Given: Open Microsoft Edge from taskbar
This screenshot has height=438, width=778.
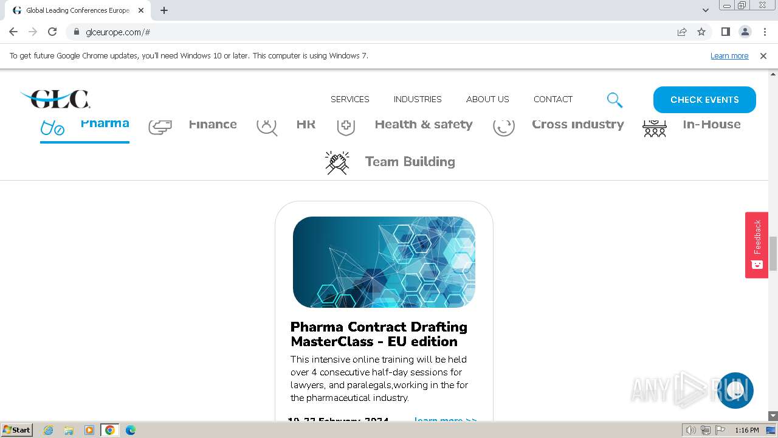Looking at the screenshot, I should 131,430.
